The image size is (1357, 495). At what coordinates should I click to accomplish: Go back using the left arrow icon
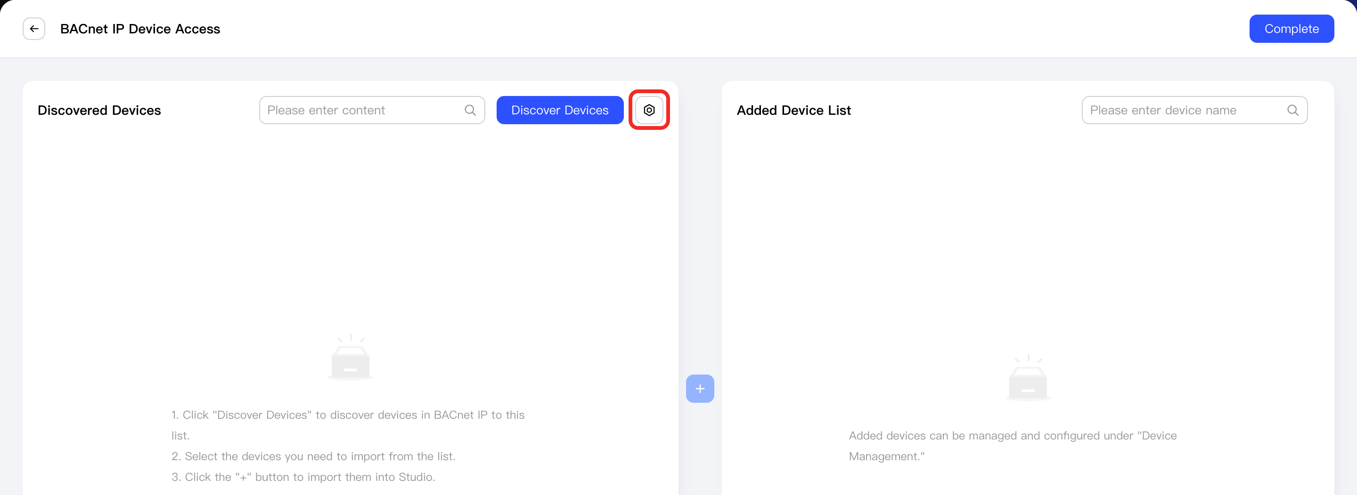tap(34, 29)
